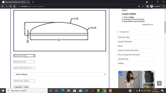Open the Mail app from the taskbar
Viewport: 166px width, 93px height.
[x=80, y=91]
